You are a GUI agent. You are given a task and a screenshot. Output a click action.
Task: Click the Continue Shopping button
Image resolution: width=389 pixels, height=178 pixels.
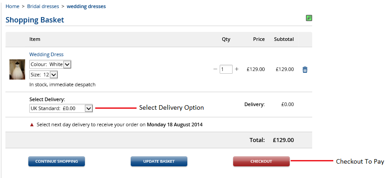57,161
